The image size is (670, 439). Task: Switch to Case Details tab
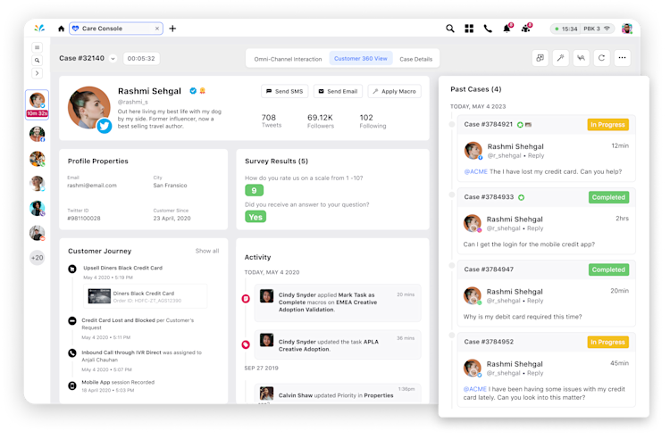coord(415,59)
